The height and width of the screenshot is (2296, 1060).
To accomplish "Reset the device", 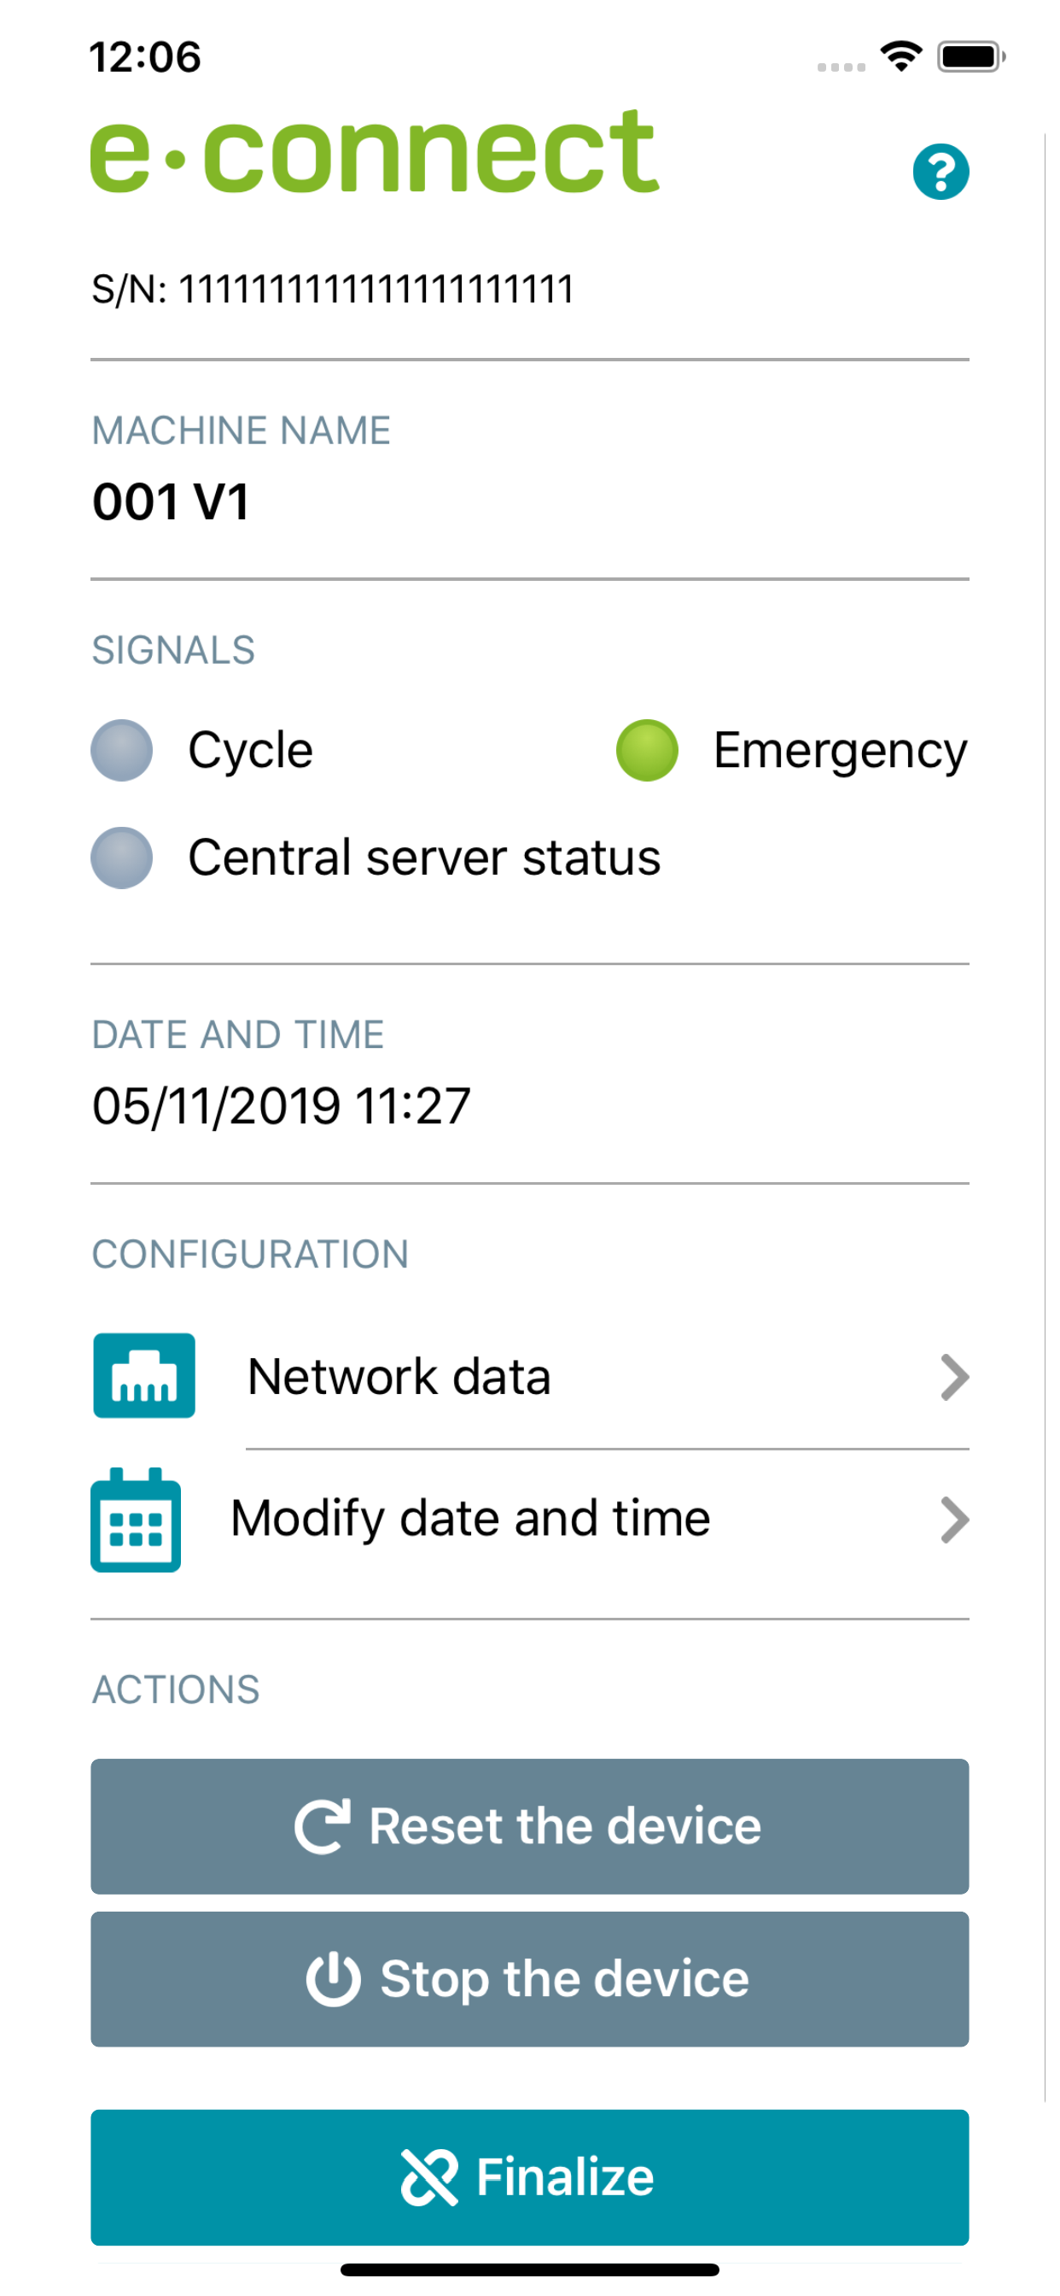I will tap(530, 1826).
